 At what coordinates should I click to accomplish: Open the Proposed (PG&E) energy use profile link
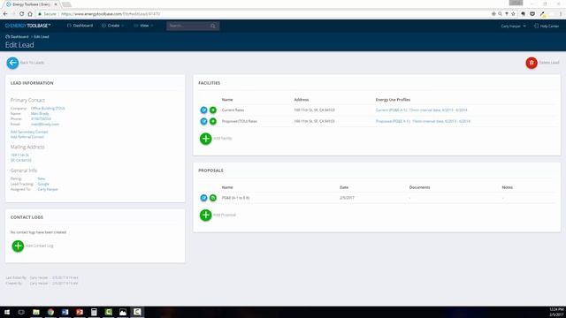pyautogui.click(x=423, y=121)
